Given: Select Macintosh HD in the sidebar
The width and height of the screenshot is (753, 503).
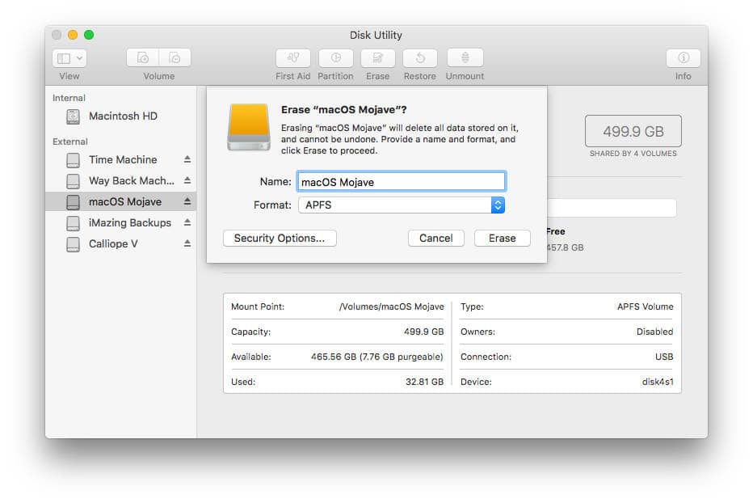Looking at the screenshot, I should (121, 116).
